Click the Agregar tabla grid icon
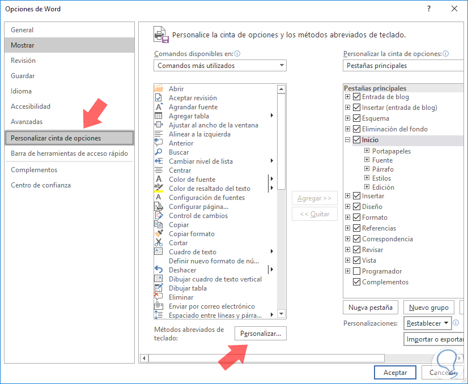The height and width of the screenshot is (384, 468). (159, 116)
